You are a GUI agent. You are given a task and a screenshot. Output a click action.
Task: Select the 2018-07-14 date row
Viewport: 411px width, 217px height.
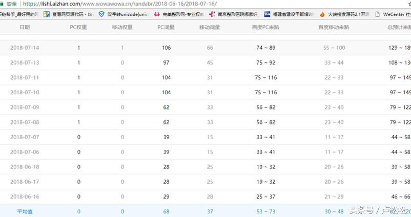tap(25, 48)
